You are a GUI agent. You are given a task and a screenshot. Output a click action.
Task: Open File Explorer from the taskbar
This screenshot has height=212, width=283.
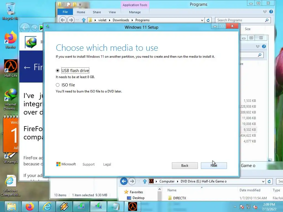(x=11, y=206)
